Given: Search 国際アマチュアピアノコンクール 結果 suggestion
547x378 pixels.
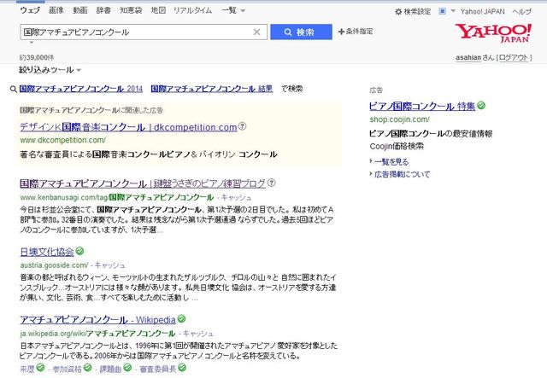Looking at the screenshot, I should click(212, 89).
